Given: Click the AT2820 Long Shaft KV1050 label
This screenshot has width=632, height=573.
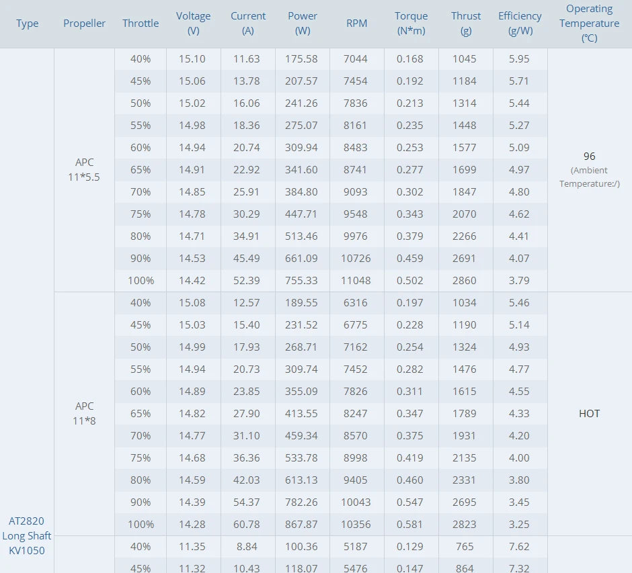Looking at the screenshot, I should click(27, 535).
